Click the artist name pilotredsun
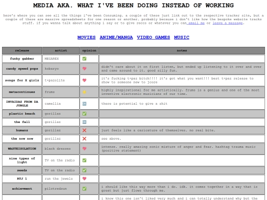 [x=56, y=189]
